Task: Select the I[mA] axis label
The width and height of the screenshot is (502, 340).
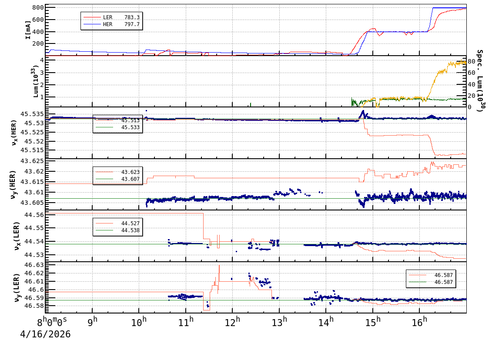Action: click(x=28, y=30)
